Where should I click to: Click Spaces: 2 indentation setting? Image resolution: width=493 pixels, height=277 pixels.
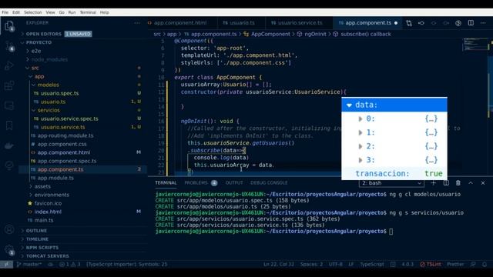311,265
